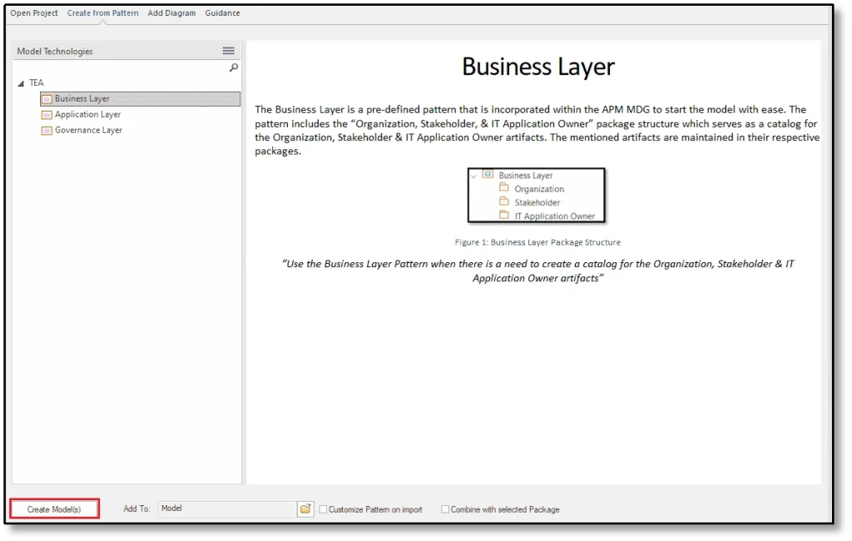Click the Figure 1 caption text
This screenshot has height=541, width=852.
pos(537,242)
